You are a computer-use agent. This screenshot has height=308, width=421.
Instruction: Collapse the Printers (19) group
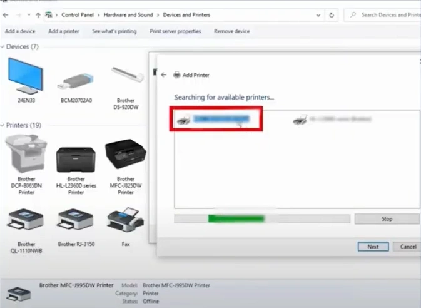click(3, 125)
